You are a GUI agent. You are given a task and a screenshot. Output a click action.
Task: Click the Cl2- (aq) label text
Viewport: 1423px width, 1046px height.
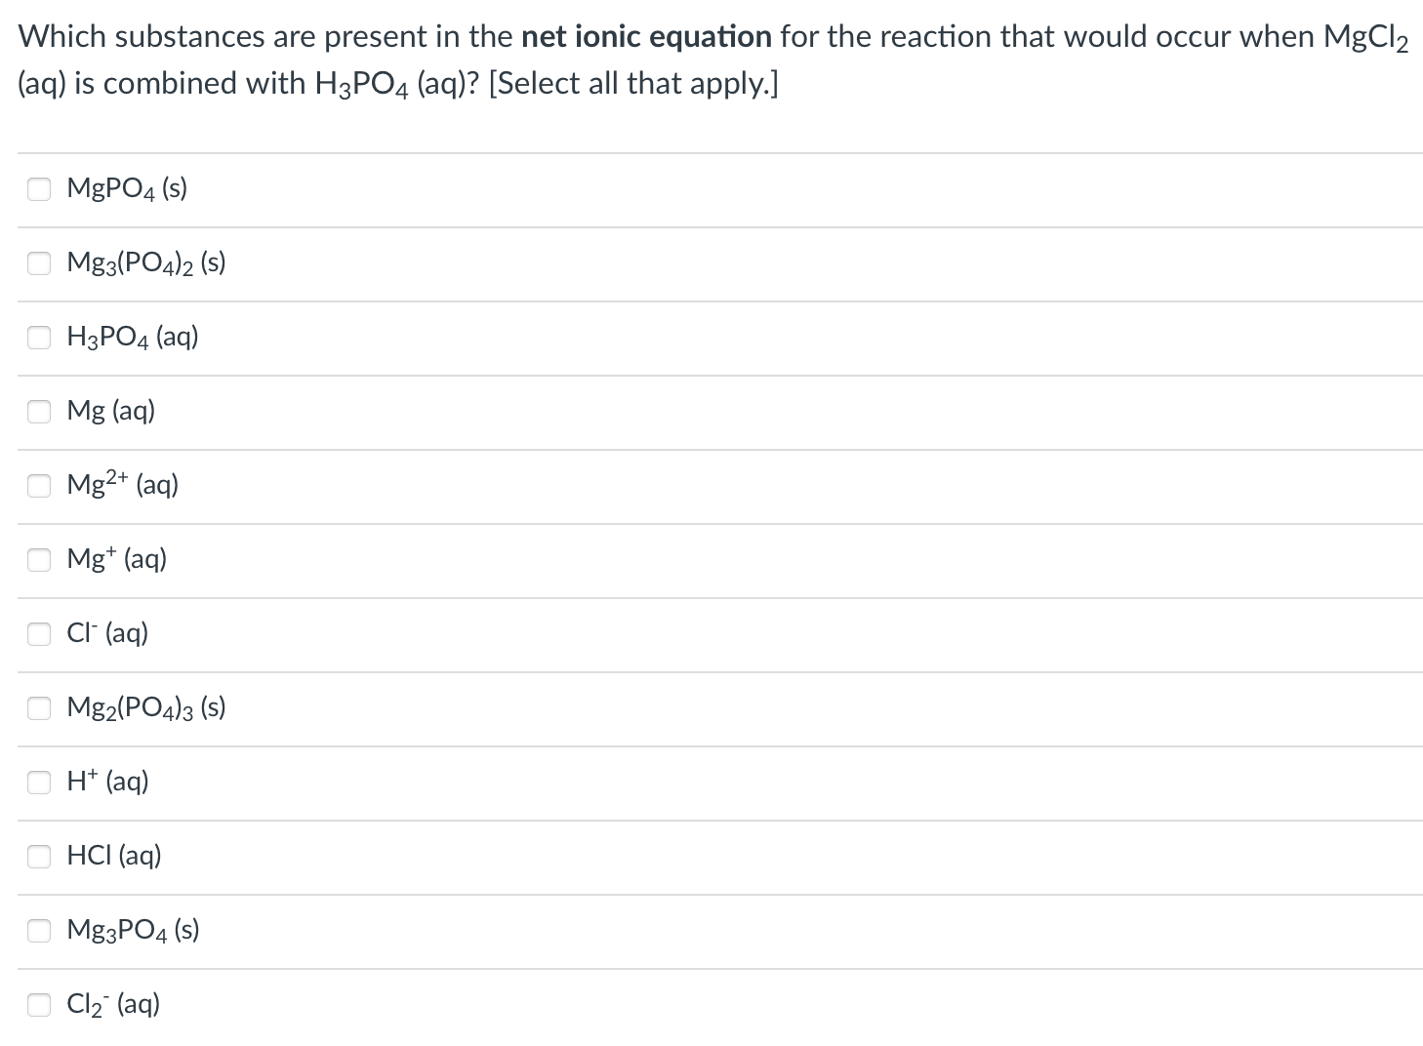(112, 1004)
